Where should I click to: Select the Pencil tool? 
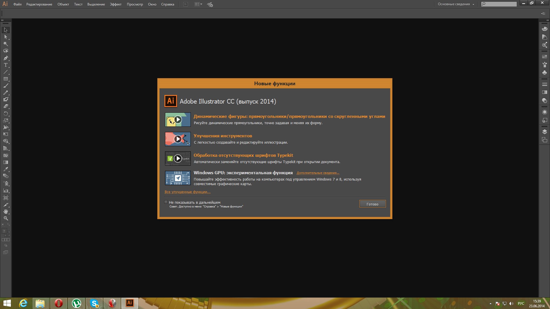[6, 93]
